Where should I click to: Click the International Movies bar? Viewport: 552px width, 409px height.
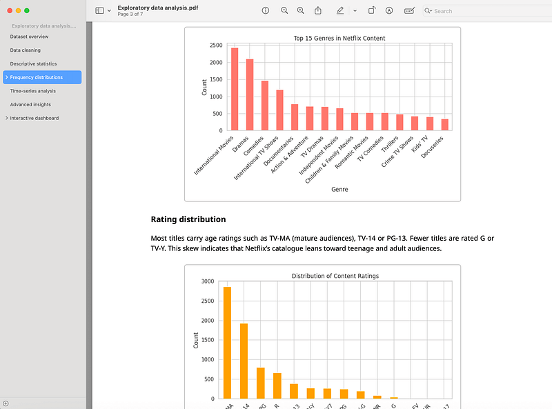click(x=235, y=90)
